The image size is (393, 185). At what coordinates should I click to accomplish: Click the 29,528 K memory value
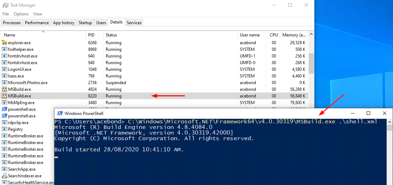(x=297, y=43)
